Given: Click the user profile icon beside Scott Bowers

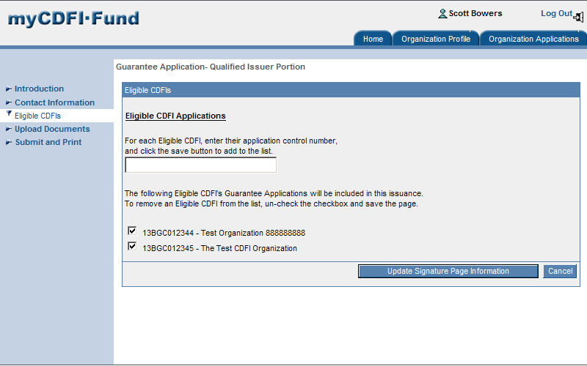Looking at the screenshot, I should 442,14.
